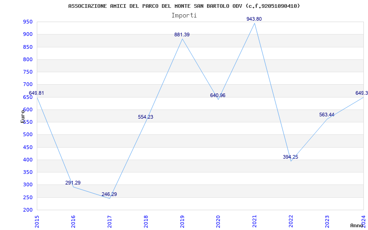Click data label 943.80 peak value
Viewport: 368px width, 230px height.
coord(254,19)
